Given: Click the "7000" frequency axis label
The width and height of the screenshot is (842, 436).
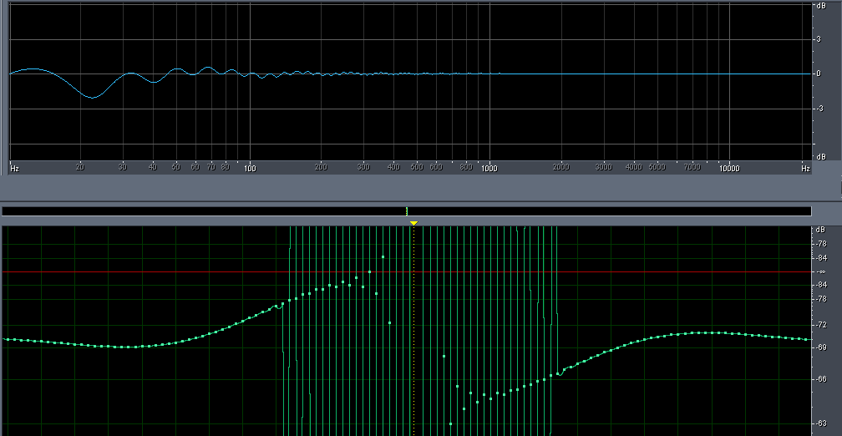Looking at the screenshot, I should coord(692,167).
